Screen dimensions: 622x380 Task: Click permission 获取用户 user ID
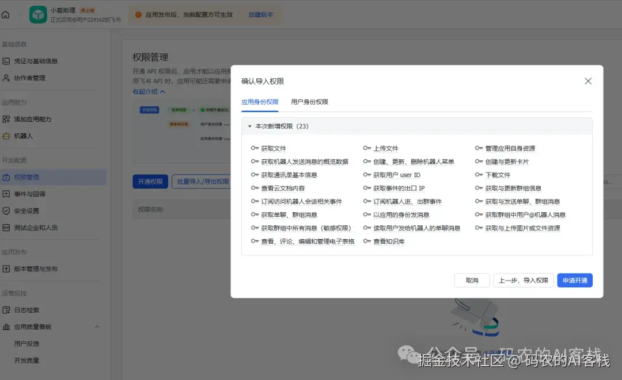(397, 175)
